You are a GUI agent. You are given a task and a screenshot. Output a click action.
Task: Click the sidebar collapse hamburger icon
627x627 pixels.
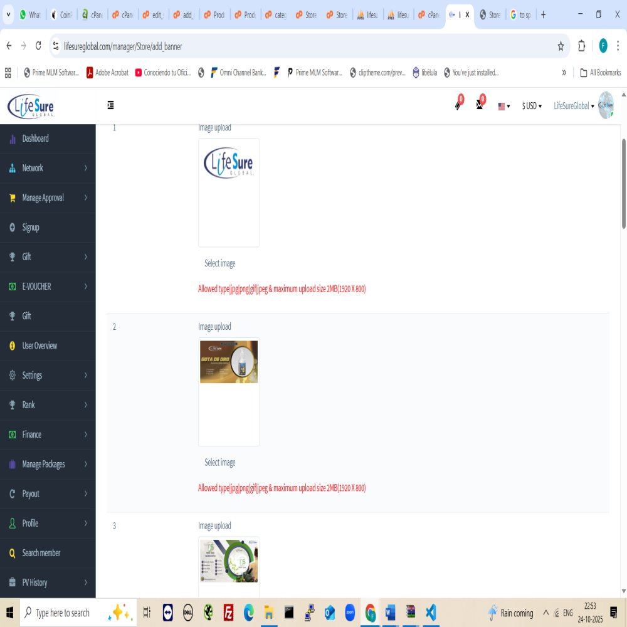pos(110,105)
